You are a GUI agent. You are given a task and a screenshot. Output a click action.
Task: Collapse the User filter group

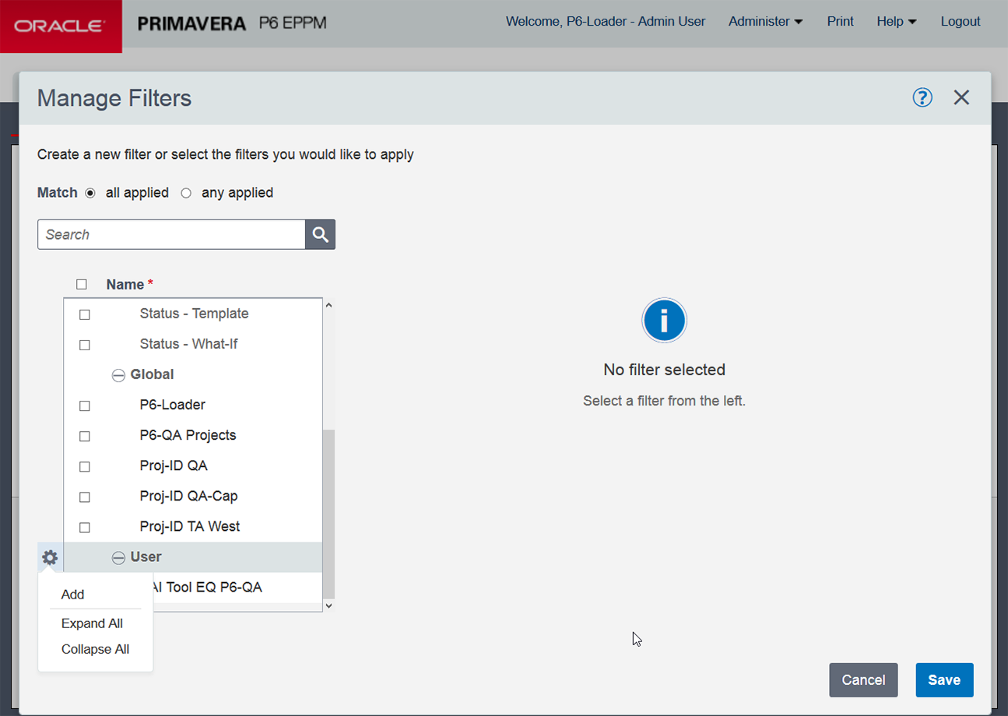[x=118, y=558]
